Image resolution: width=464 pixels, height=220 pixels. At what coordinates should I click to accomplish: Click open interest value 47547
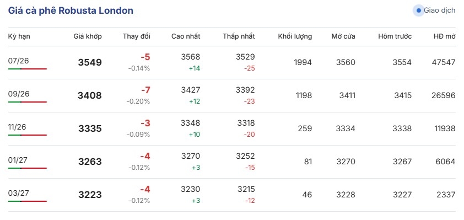pyautogui.click(x=443, y=62)
